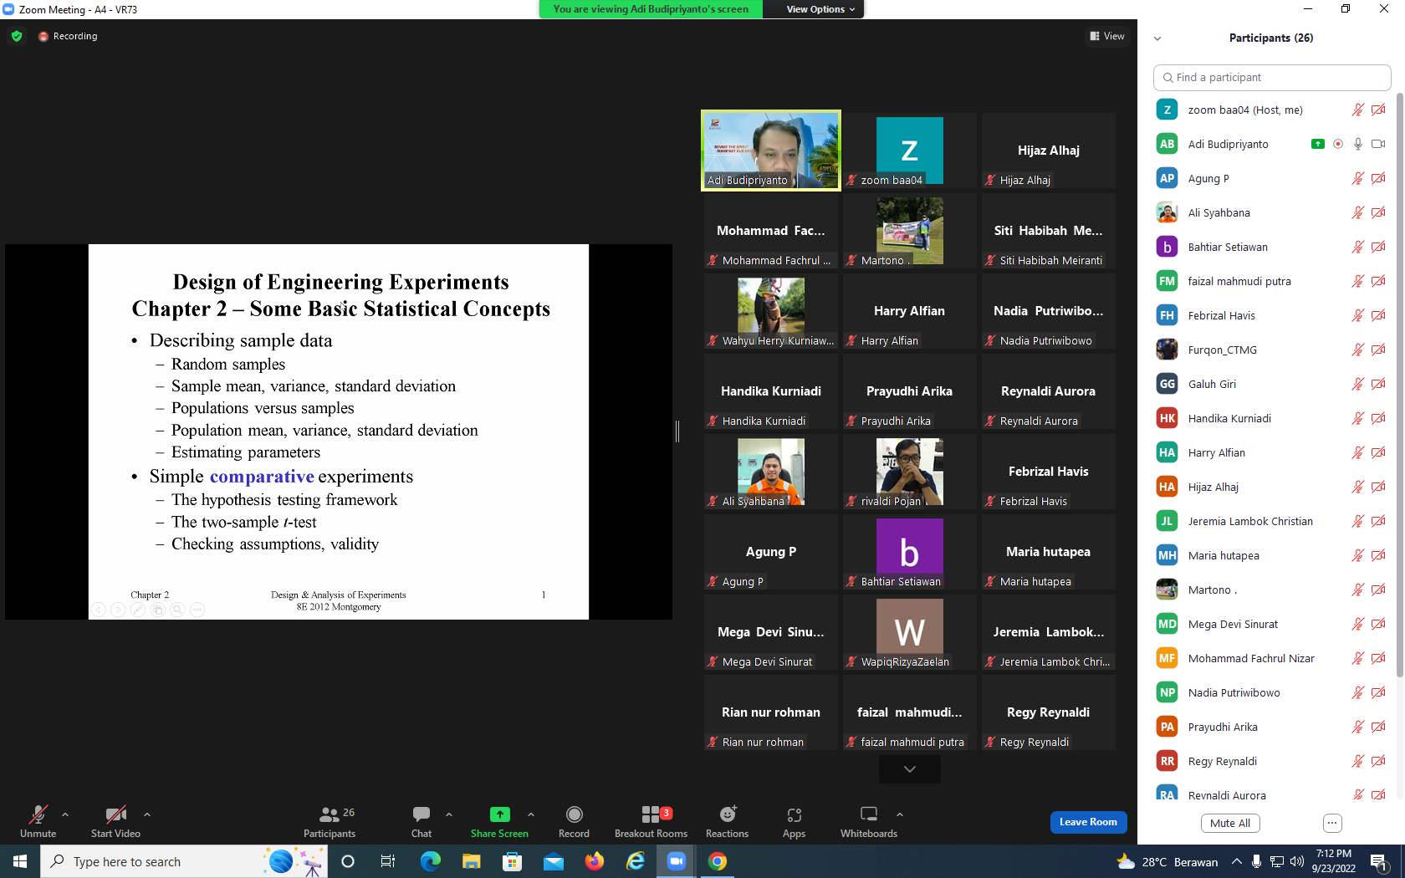The height and width of the screenshot is (878, 1405).
Task: Click Adi Budipriyanto's recording status icon
Action: coord(1338,144)
